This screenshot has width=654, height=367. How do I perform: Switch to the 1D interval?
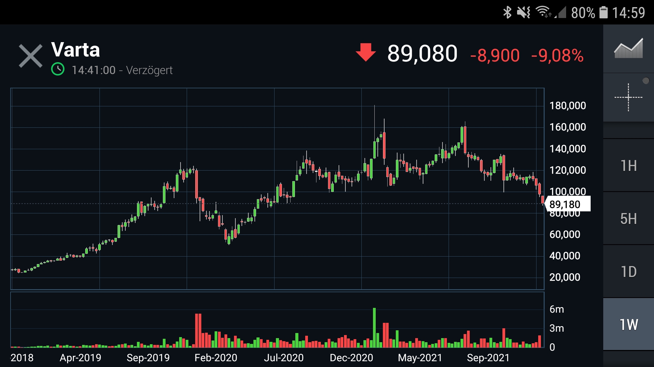click(628, 272)
